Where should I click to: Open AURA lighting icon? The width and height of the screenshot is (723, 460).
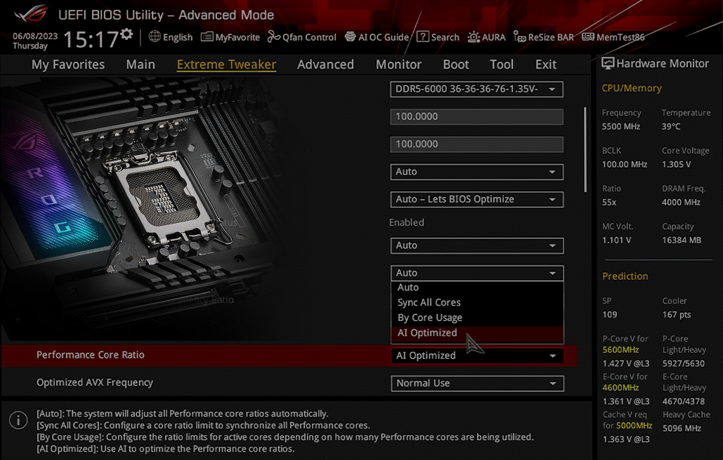474,36
